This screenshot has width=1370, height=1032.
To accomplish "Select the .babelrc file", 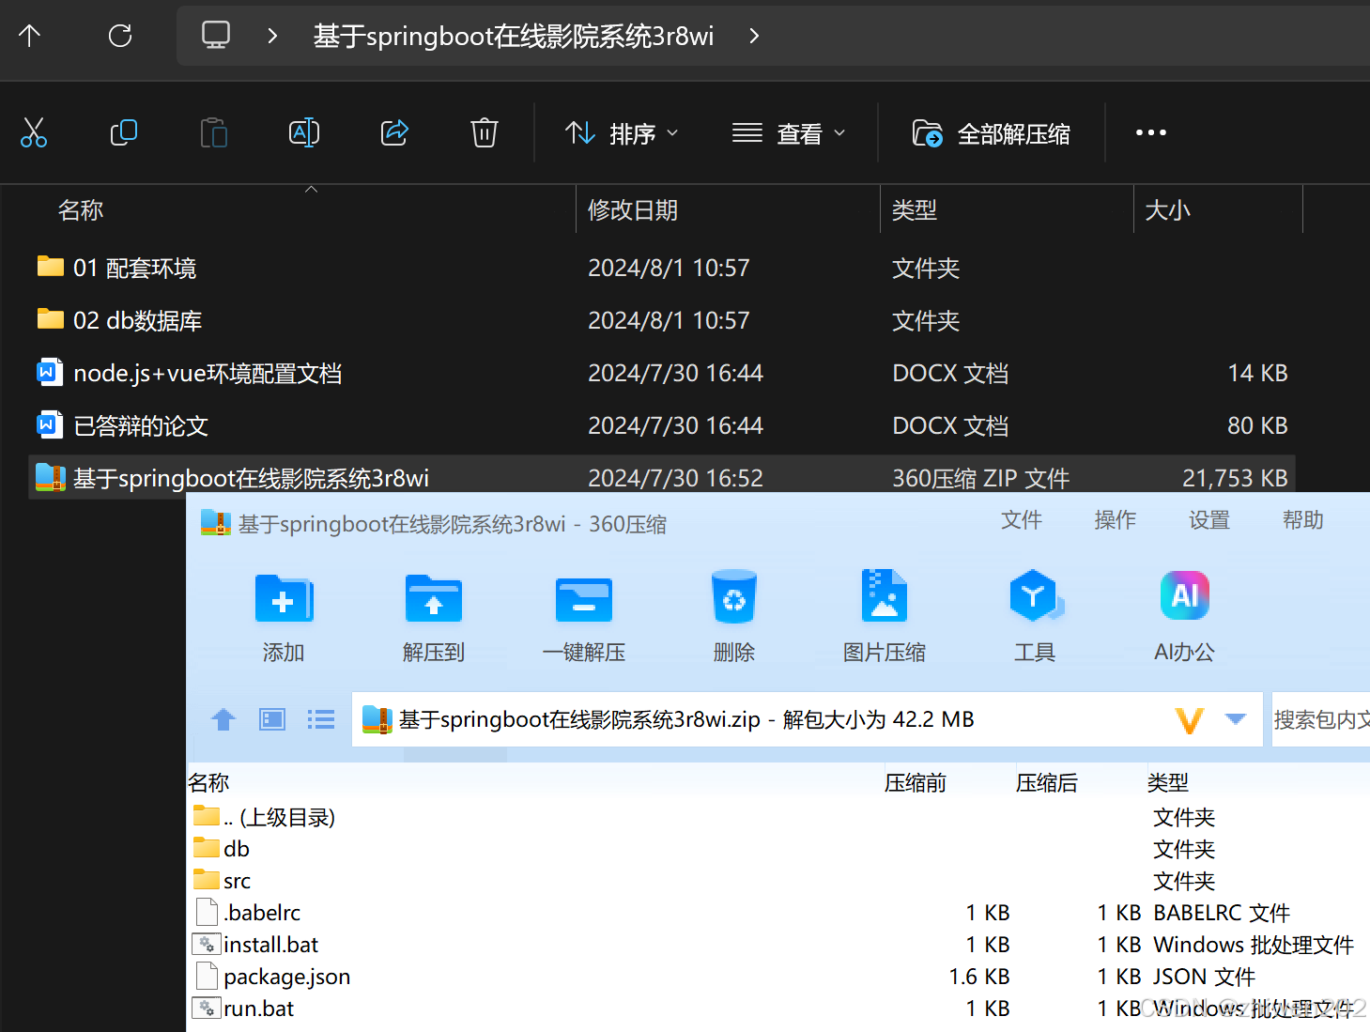I will click(x=777, y=913).
